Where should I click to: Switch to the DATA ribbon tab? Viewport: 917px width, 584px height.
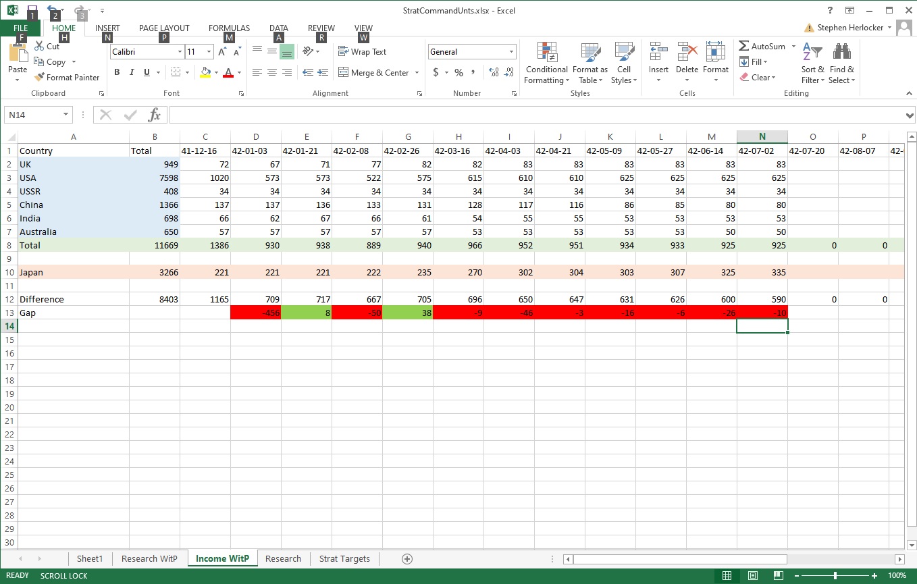279,28
